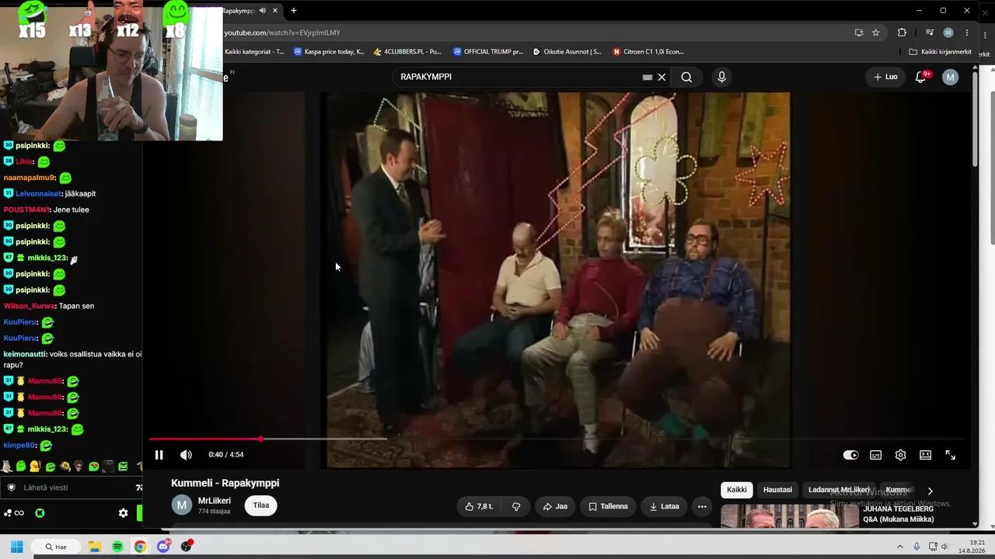Open the Luo create menu

[x=885, y=77]
